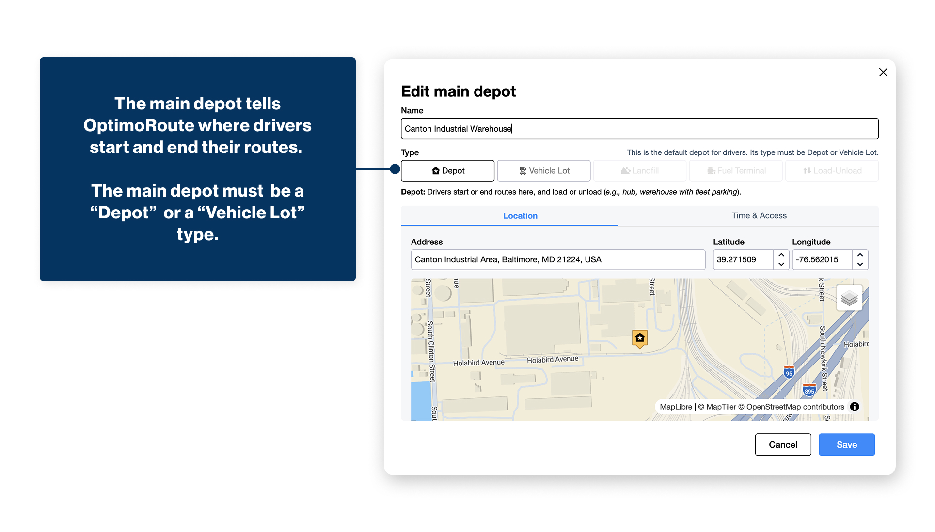Click the Name input field
Viewport: 935px width, 532px height.
click(x=639, y=129)
